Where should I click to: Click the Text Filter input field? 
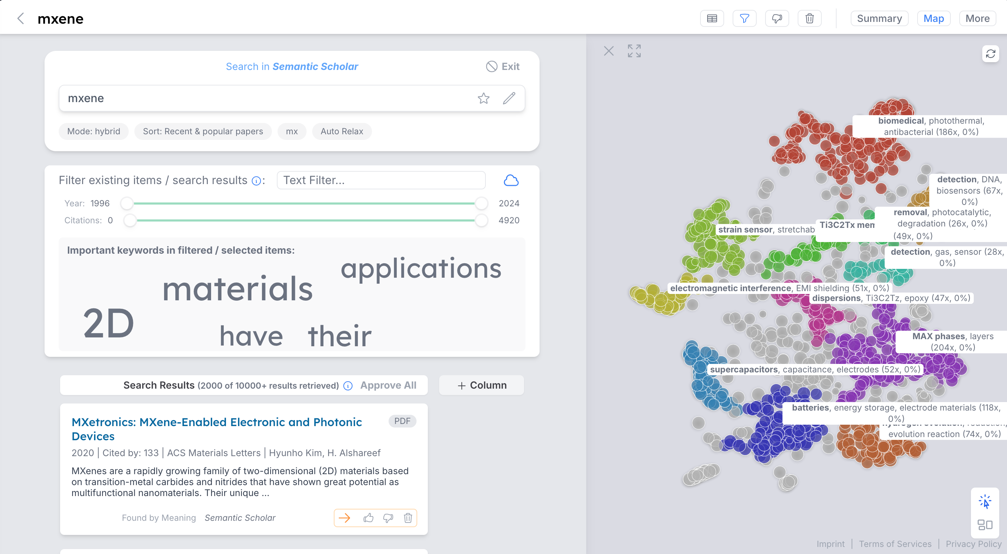tap(381, 180)
